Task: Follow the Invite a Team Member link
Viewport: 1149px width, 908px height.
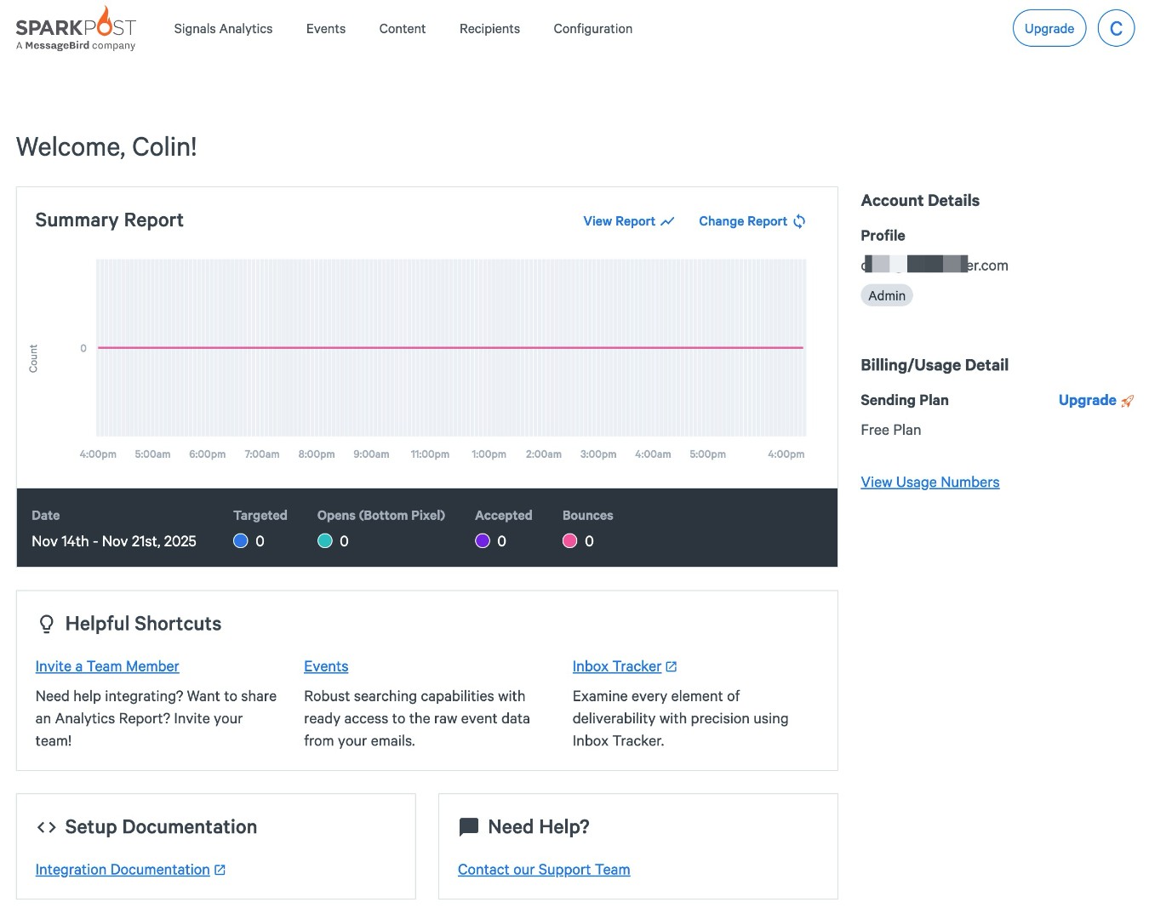Action: pos(107,666)
